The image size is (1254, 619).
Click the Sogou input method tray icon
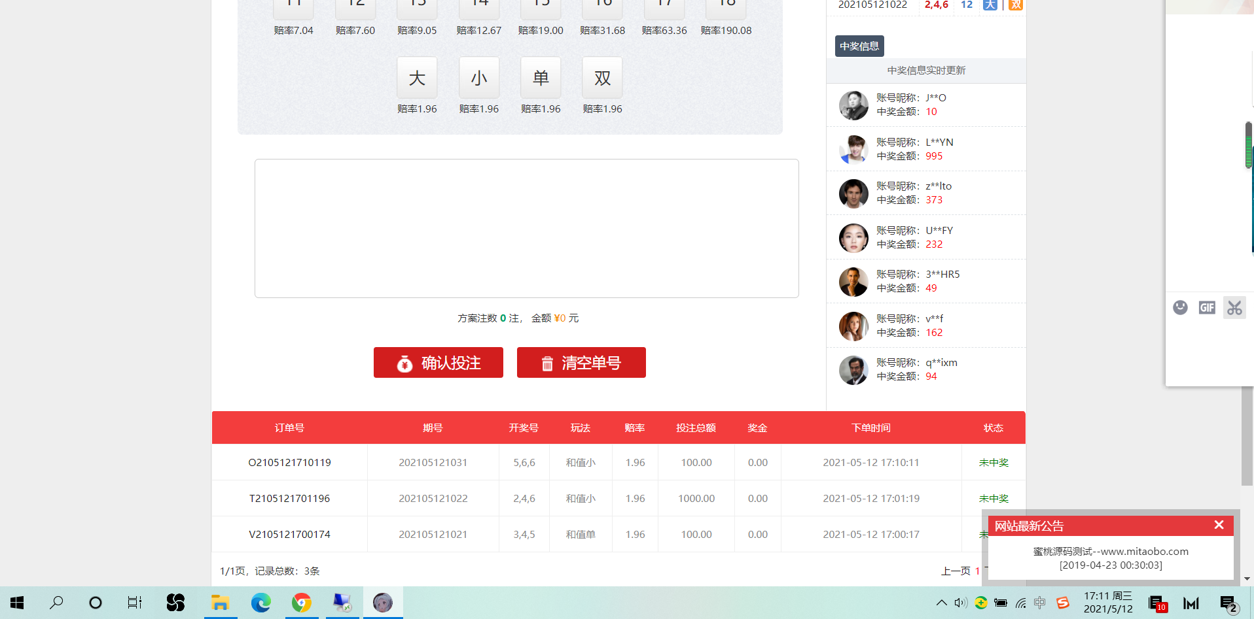1063,603
